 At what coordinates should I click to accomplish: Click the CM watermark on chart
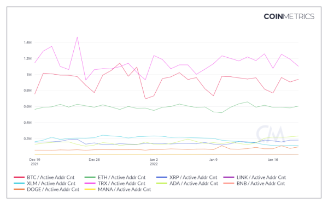pos(270,134)
